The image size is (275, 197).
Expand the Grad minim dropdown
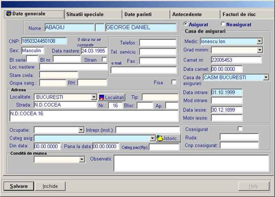click(260, 50)
